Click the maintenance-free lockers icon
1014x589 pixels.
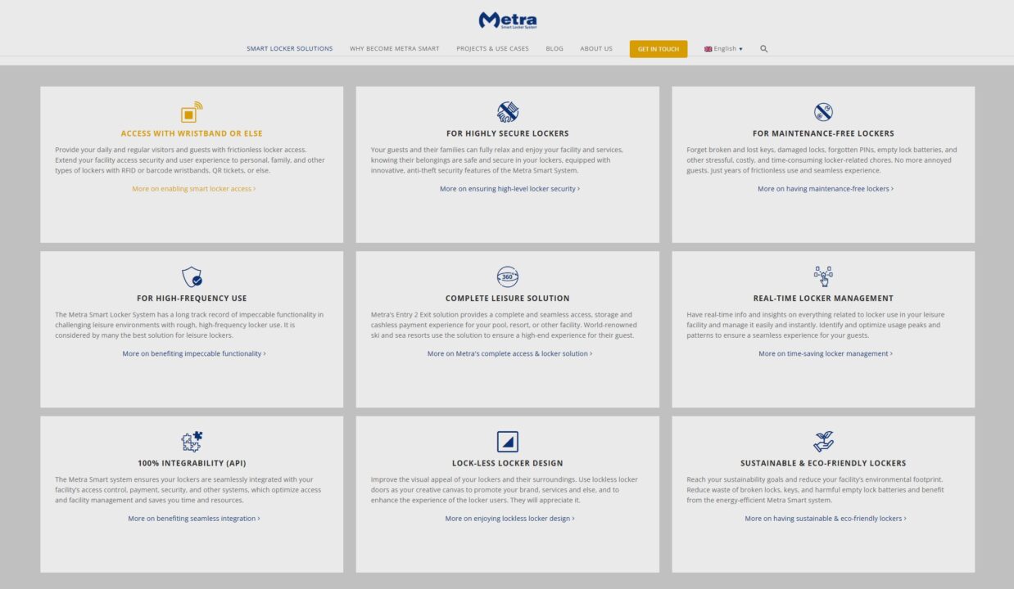[823, 112]
